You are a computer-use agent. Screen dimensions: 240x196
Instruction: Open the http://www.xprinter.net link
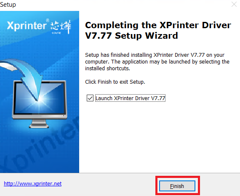pyautogui.click(x=32, y=183)
